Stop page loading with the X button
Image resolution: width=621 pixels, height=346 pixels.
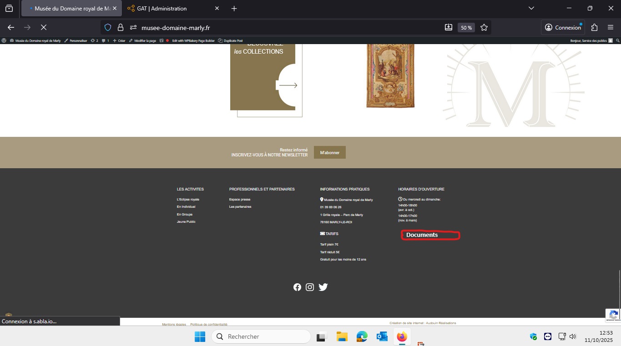tap(44, 27)
